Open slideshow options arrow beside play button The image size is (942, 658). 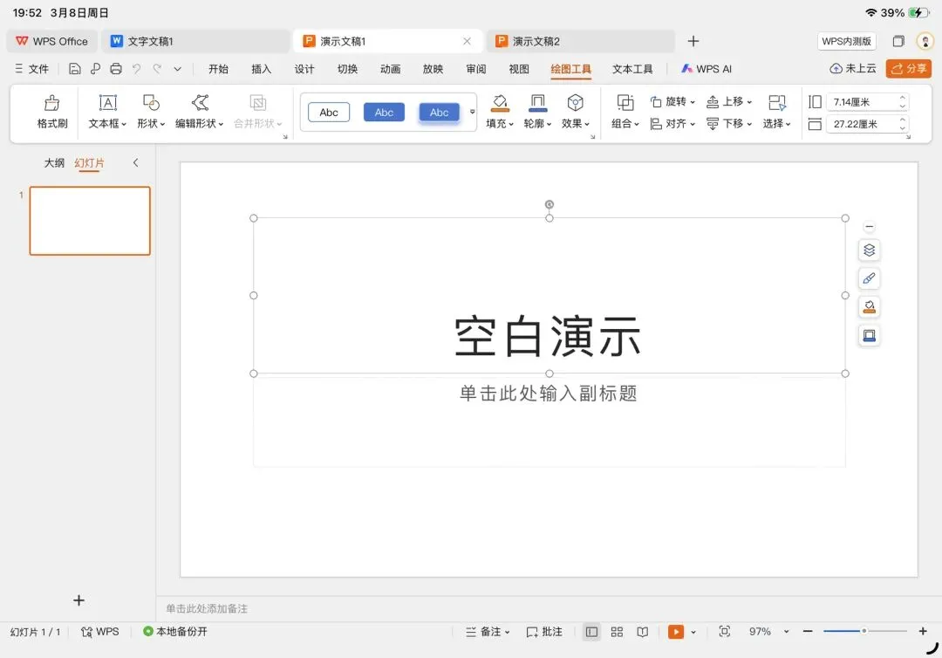tap(693, 632)
